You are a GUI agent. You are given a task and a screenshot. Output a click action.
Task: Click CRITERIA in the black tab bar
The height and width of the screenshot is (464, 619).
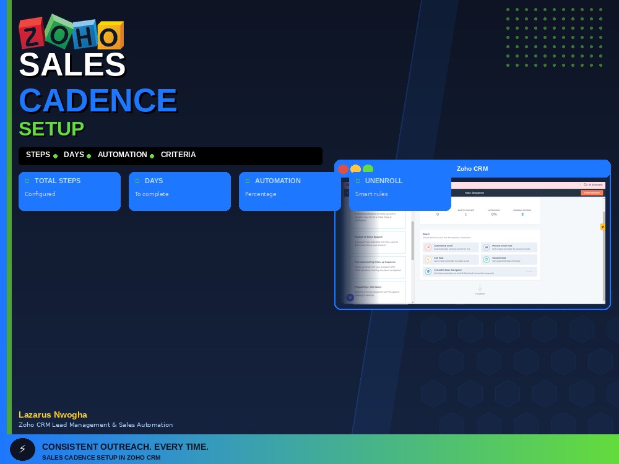(178, 155)
